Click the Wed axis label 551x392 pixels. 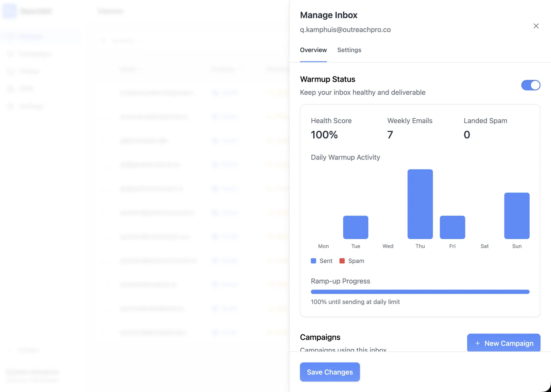click(x=388, y=246)
